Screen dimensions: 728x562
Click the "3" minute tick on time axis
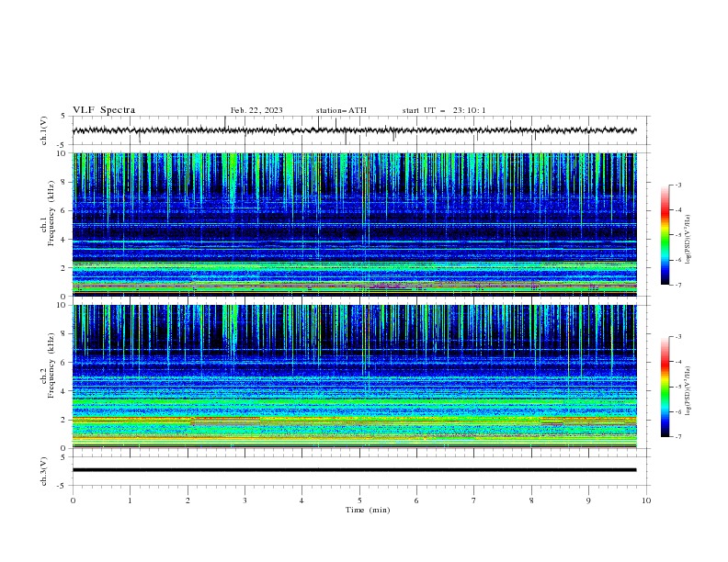point(245,500)
